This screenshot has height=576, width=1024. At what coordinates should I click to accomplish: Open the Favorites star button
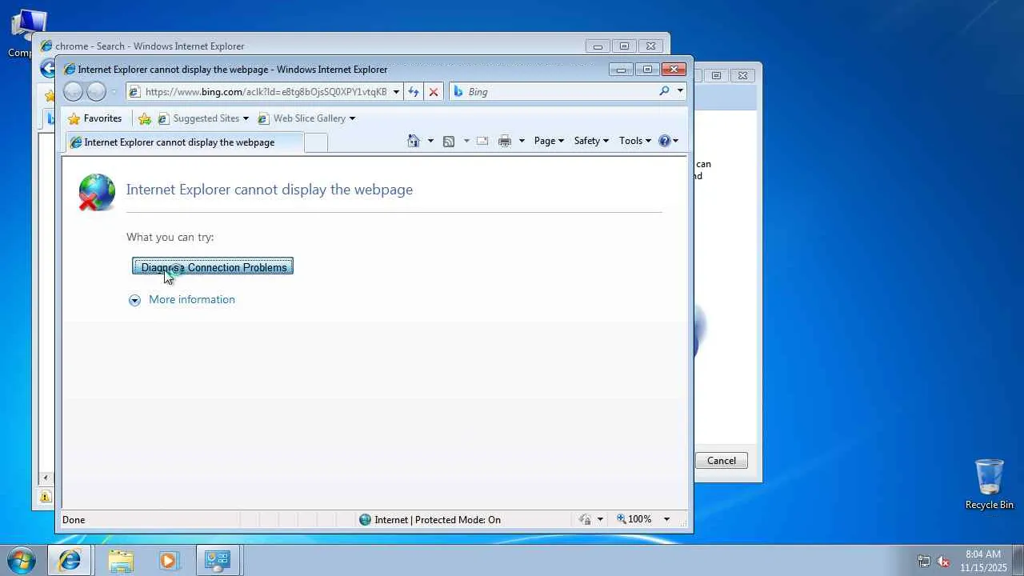tap(95, 118)
